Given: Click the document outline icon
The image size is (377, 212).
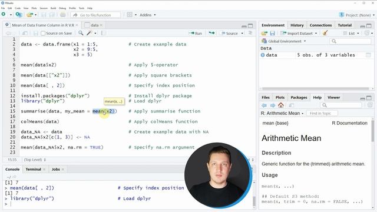Looking at the screenshot, I should pyautogui.click(x=250, y=33).
